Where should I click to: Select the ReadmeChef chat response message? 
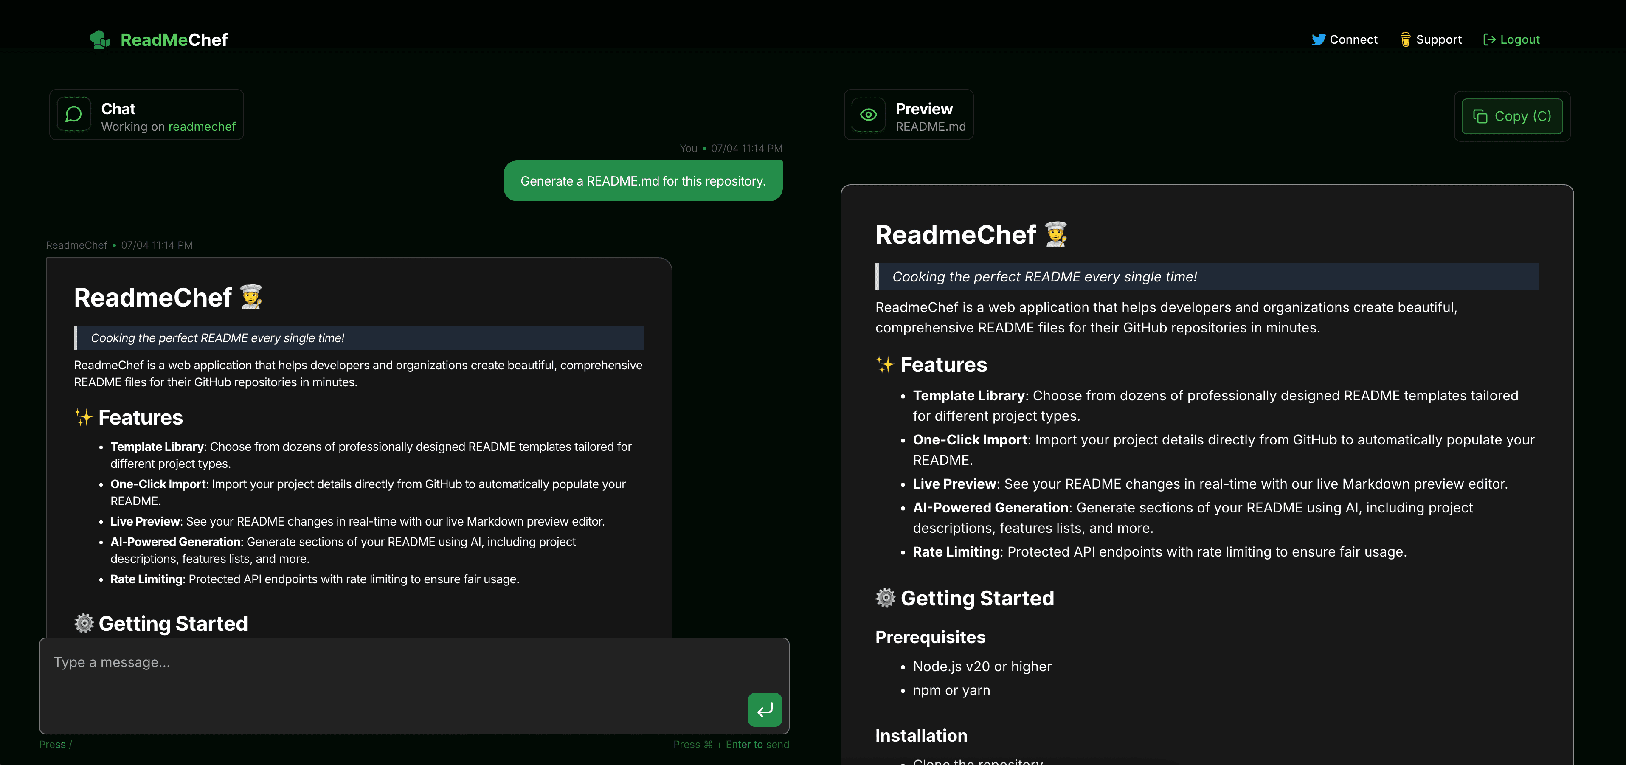pos(358,442)
